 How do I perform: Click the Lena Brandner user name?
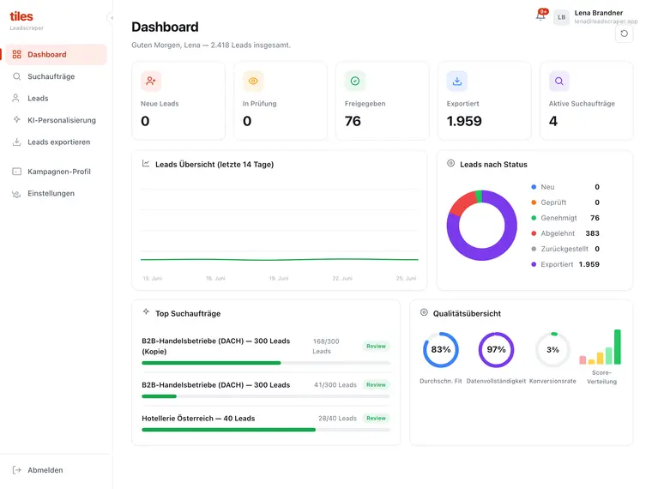point(598,13)
